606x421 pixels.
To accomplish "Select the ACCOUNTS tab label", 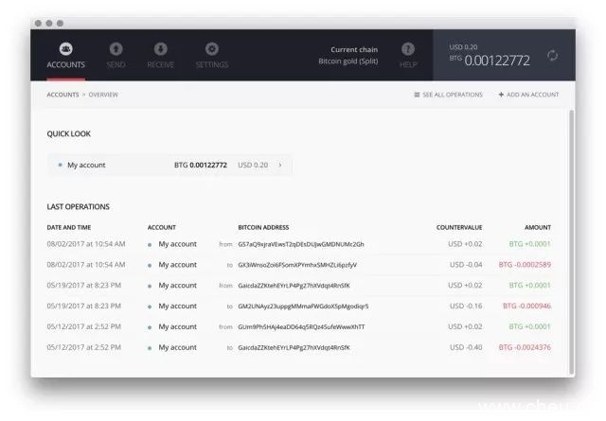I will 65,65.
